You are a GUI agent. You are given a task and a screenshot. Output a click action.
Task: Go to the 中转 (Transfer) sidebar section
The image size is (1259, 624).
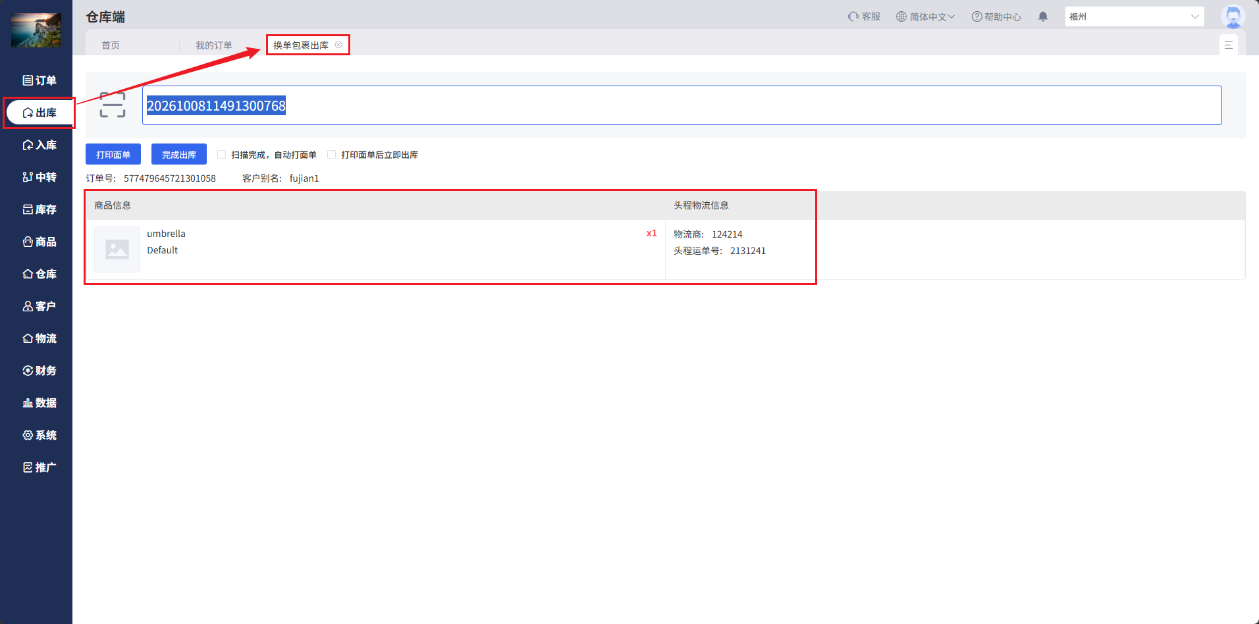[40, 177]
